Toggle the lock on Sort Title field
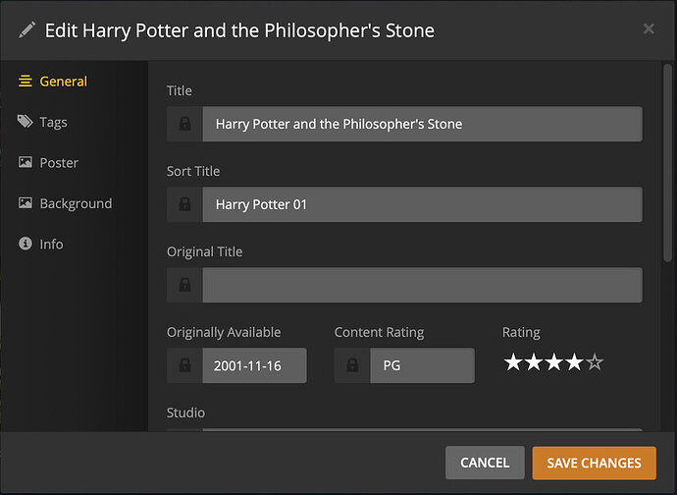 pyautogui.click(x=184, y=205)
